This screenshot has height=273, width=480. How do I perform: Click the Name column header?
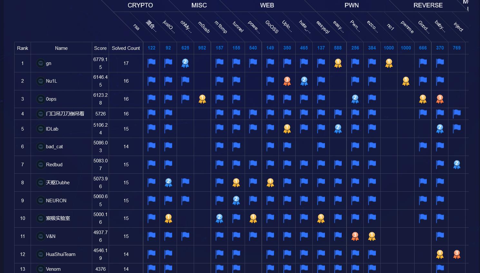61,48
